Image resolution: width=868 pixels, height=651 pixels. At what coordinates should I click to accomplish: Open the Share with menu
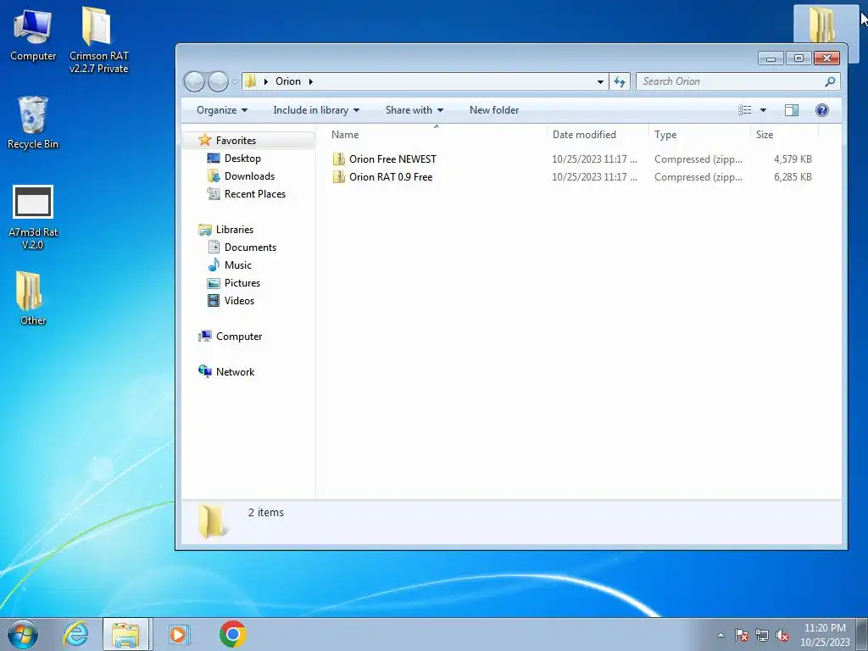(x=414, y=110)
